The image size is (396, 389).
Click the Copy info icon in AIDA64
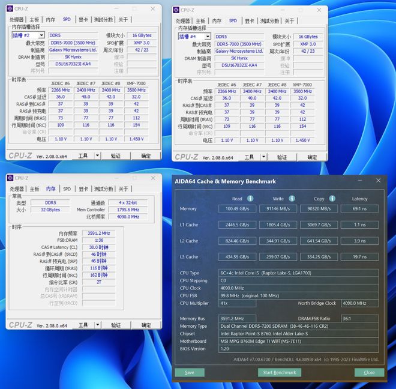coord(332,199)
